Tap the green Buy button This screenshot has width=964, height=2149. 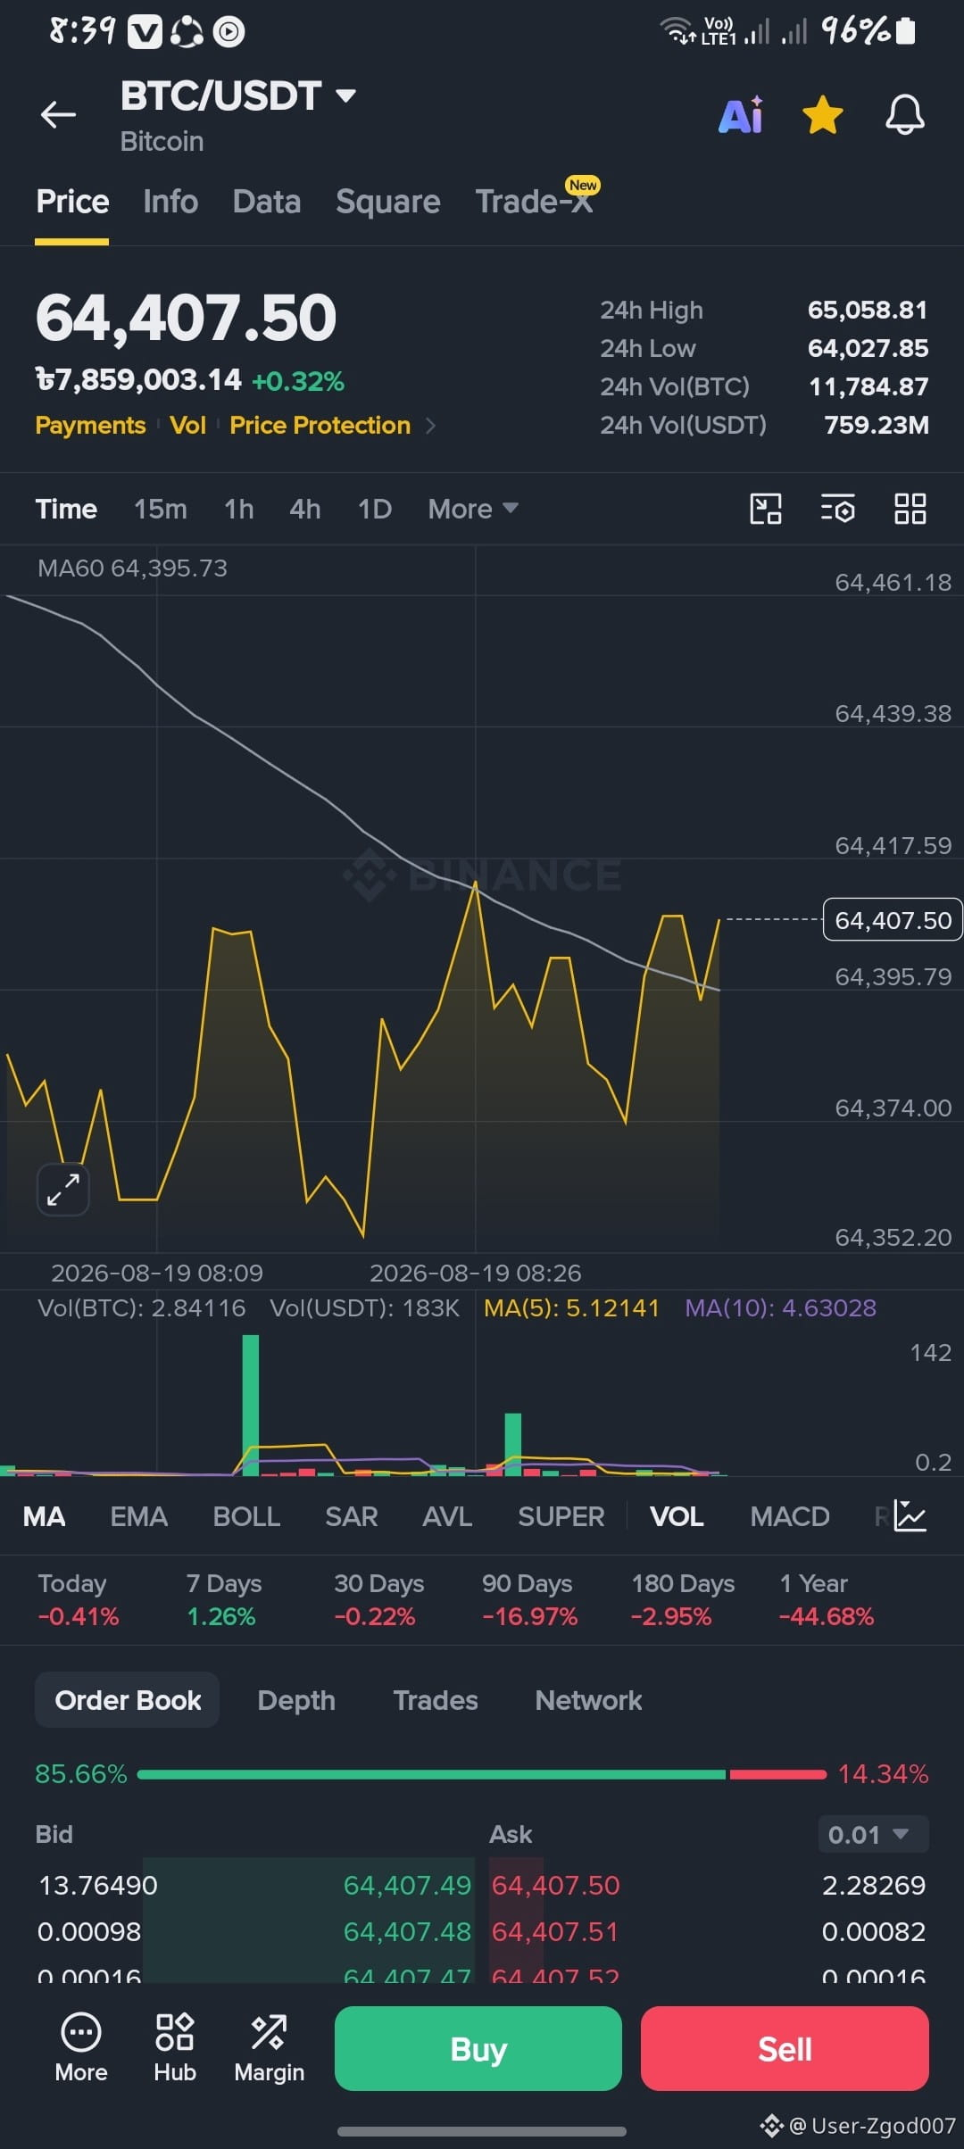coord(478,2048)
